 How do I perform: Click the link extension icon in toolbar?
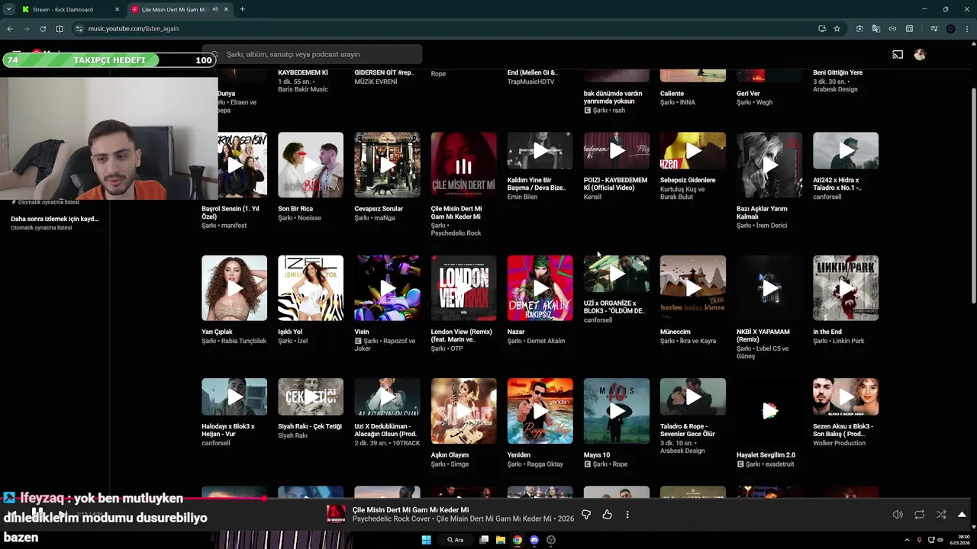892,28
